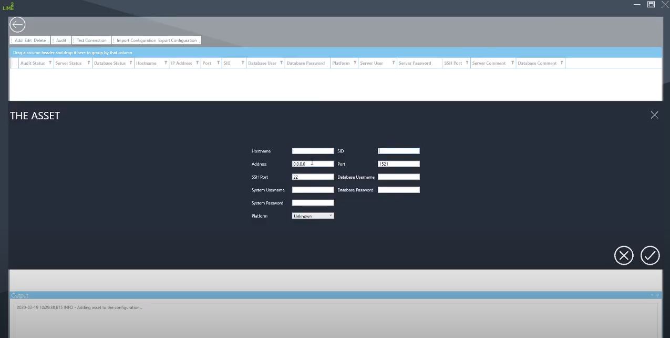Maximize the application window
Screen dimensions: 670x338
pos(651,4)
